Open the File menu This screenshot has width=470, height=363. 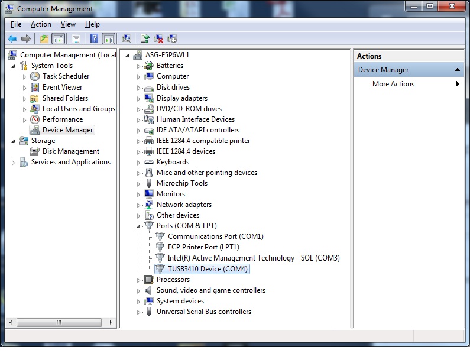click(16, 24)
